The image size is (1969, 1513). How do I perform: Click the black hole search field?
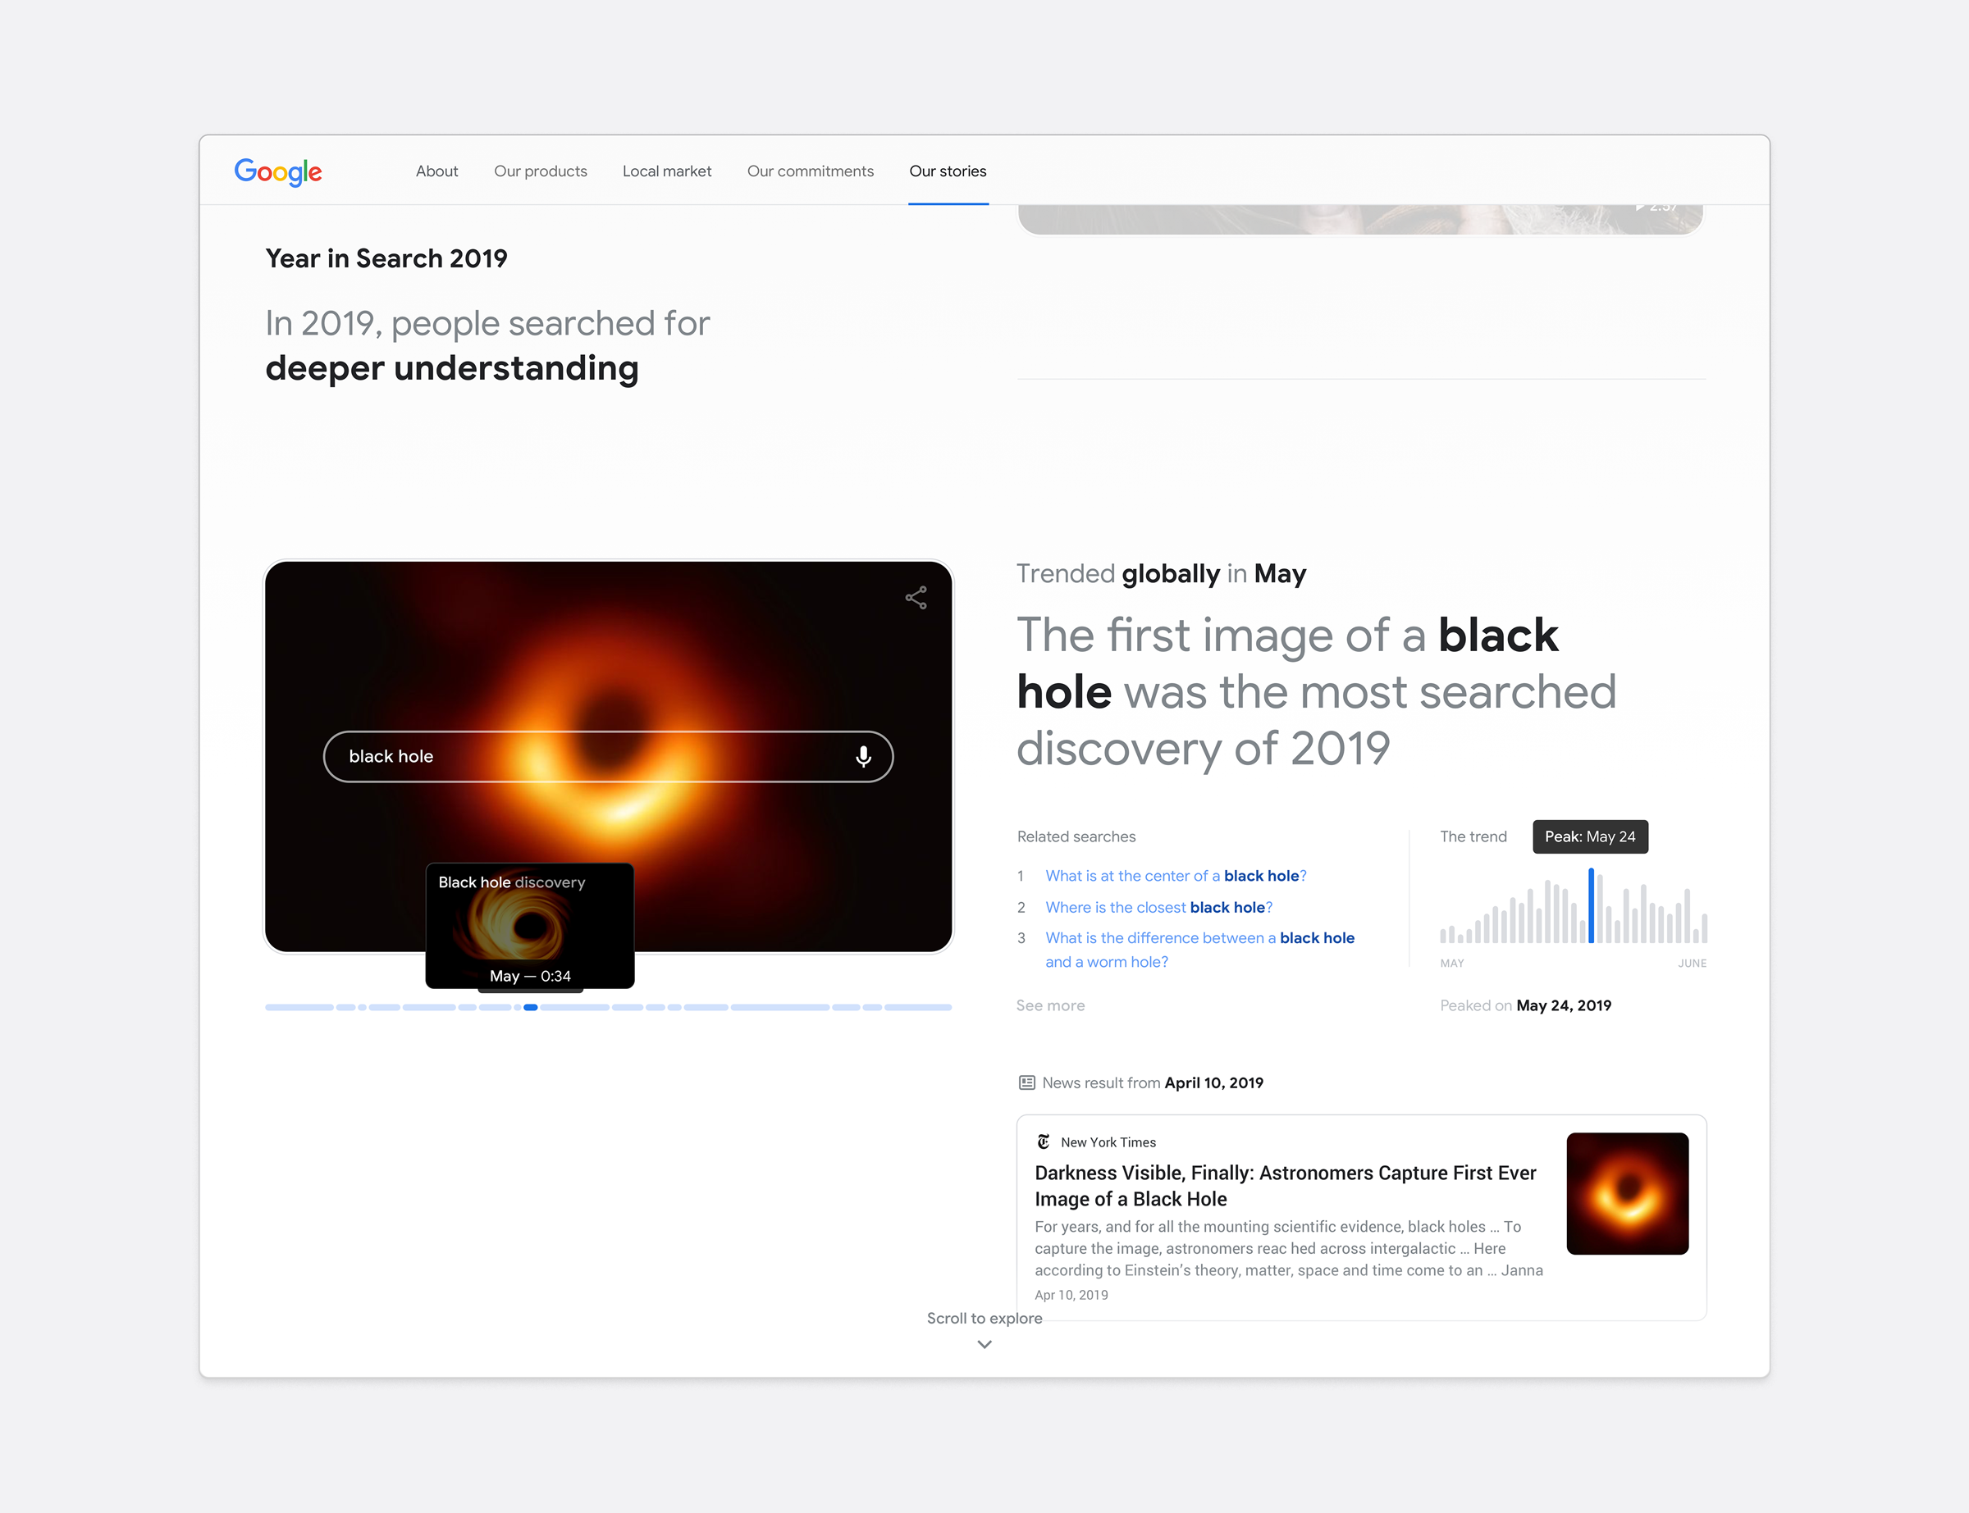(x=608, y=756)
